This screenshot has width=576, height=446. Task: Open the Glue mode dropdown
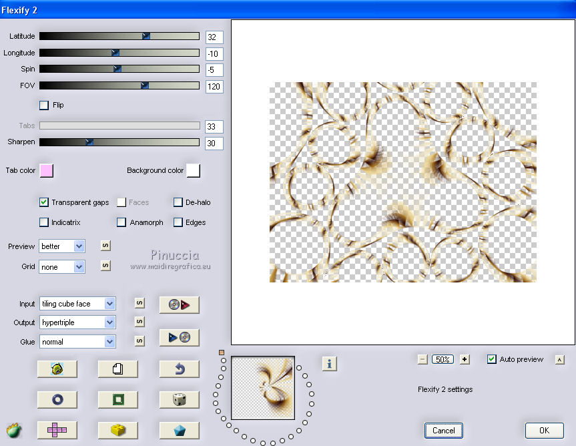click(x=77, y=342)
